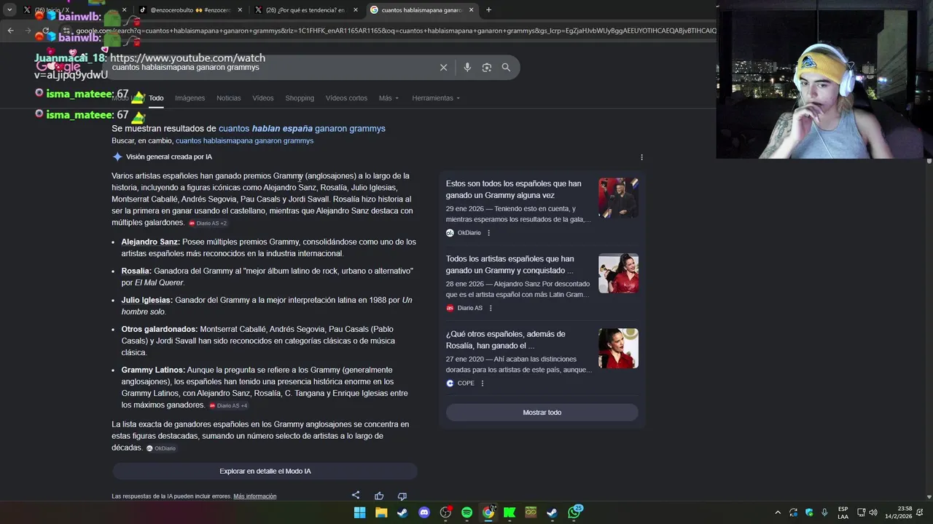This screenshot has width=933, height=524.
Task: Open OBS Studio from the taskbar
Action: point(445,512)
